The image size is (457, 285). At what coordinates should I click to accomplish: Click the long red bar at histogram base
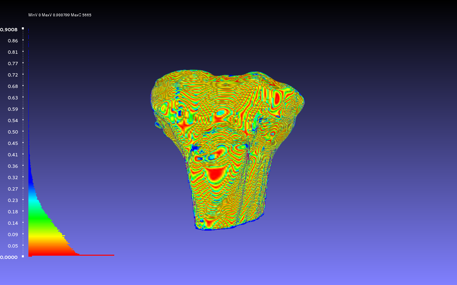click(71, 255)
